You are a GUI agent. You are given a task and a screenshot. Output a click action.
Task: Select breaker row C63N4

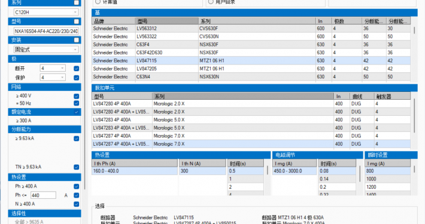click(251, 77)
